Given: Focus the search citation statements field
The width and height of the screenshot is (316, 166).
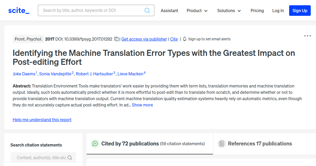Looking at the screenshot, I should click(41, 158).
